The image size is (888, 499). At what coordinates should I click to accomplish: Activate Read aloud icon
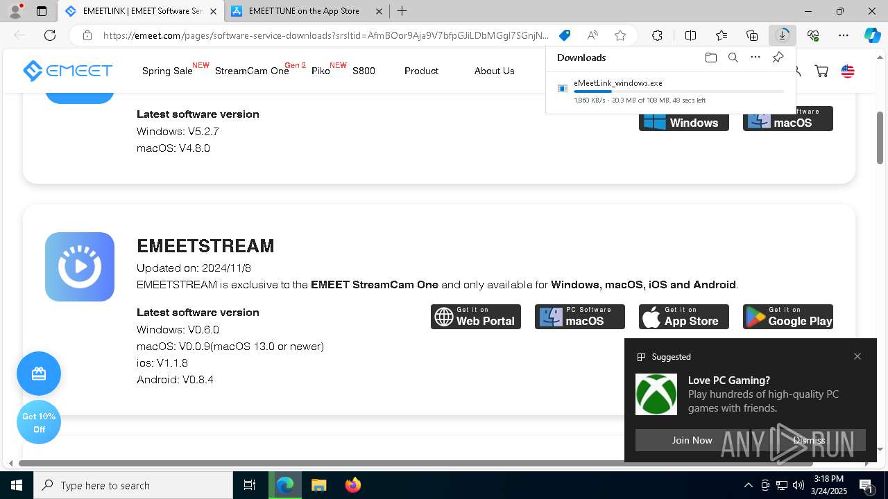click(x=592, y=35)
